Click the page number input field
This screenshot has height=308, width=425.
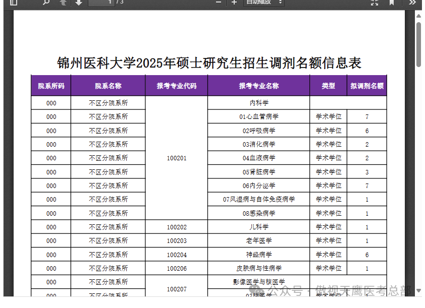coord(101,2)
